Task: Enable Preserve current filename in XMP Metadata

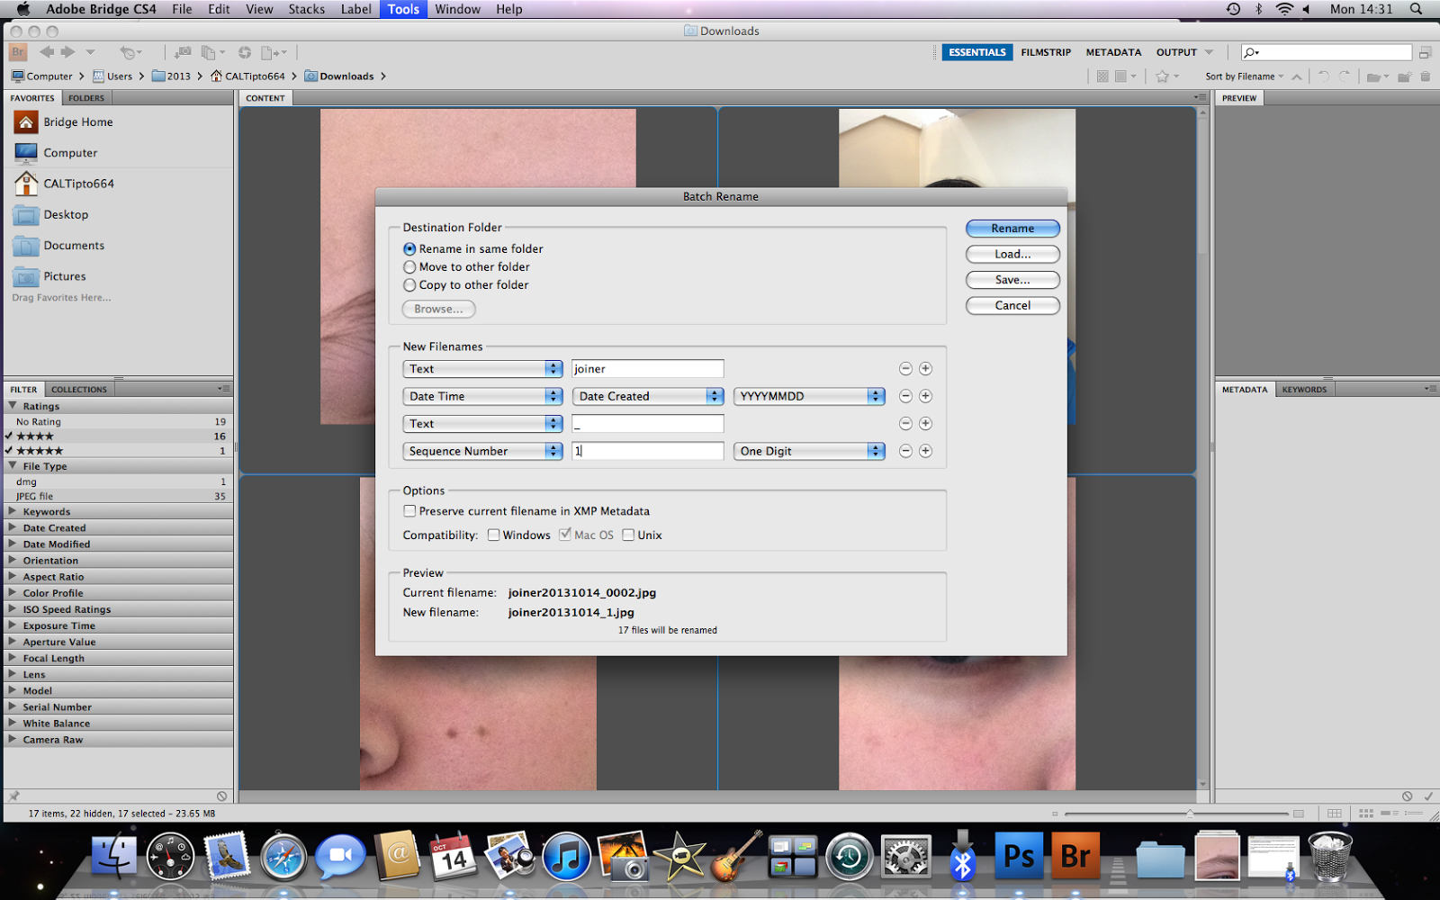Action: click(409, 511)
